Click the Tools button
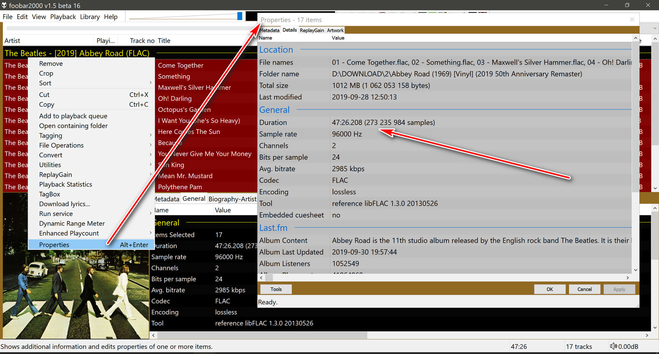 pyautogui.click(x=276, y=289)
